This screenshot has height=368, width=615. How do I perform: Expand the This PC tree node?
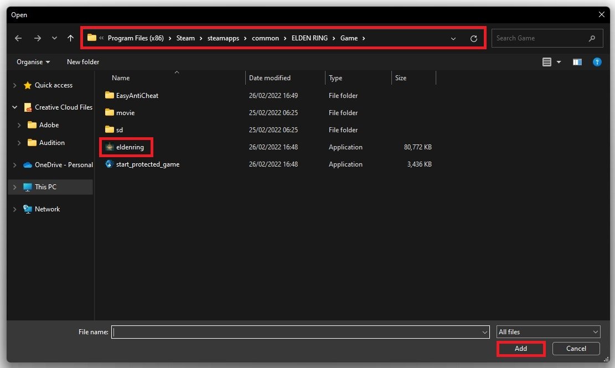[15, 187]
